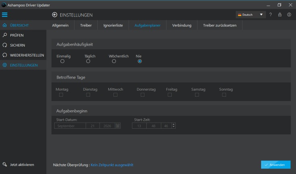The image size is (296, 174).
Task: Click the Start-Zeit spinner arrows
Action: [173, 125]
